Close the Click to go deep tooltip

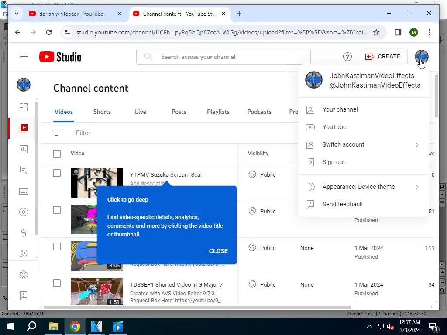pos(218,251)
